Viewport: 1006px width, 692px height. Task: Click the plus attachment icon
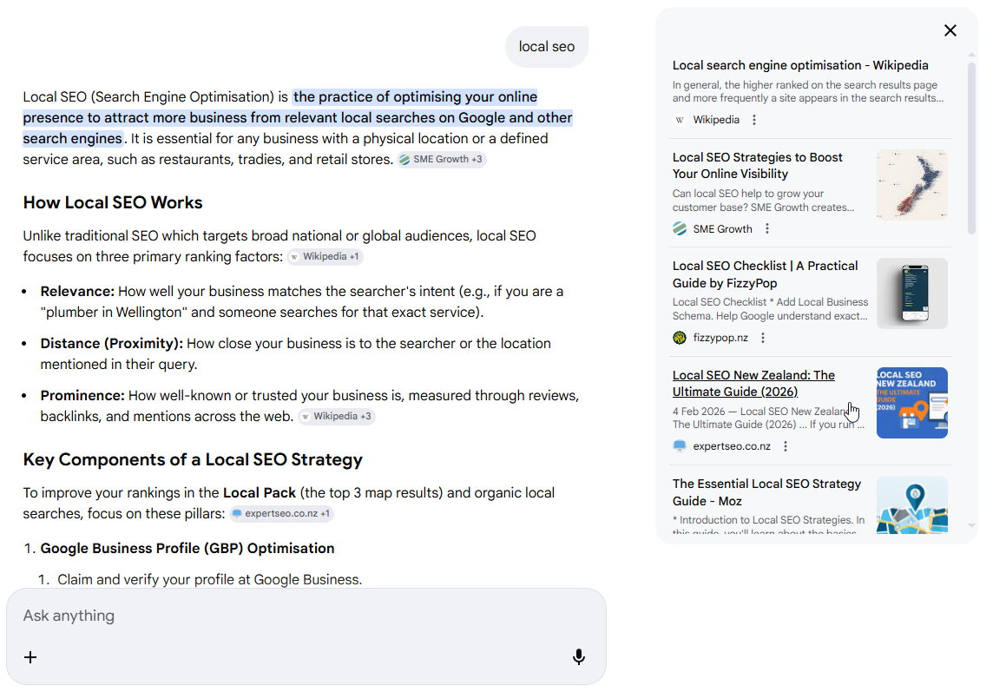30,657
